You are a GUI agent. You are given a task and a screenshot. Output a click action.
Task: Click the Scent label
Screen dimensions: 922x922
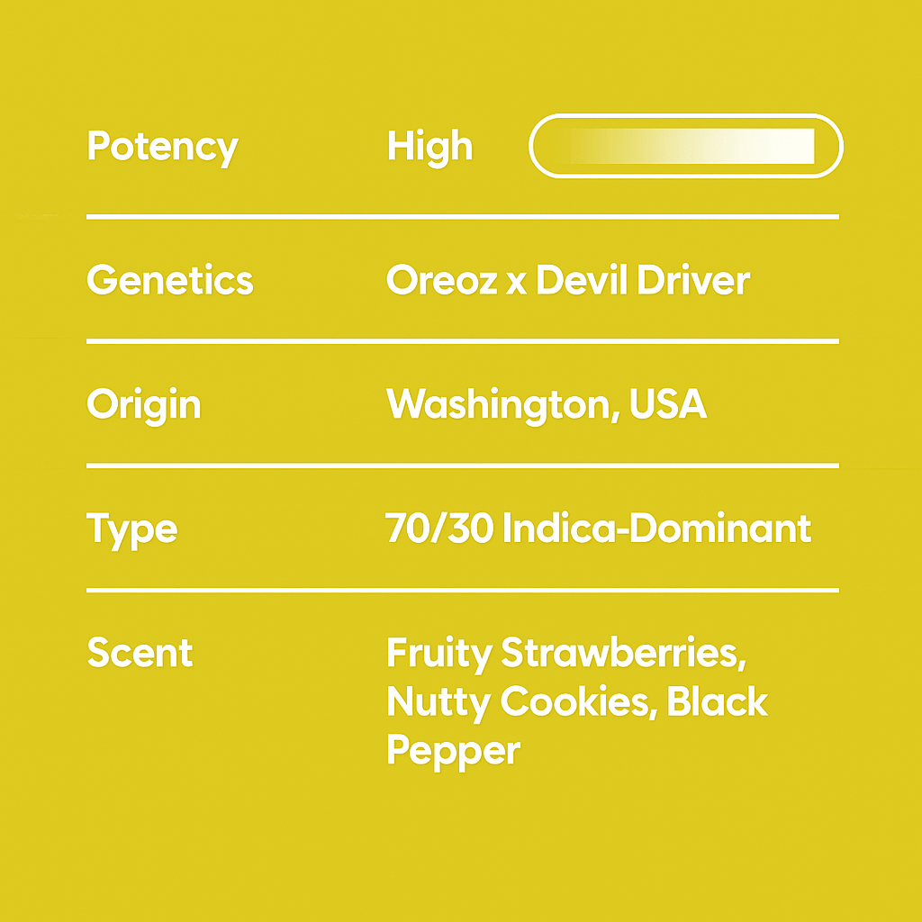(140, 653)
